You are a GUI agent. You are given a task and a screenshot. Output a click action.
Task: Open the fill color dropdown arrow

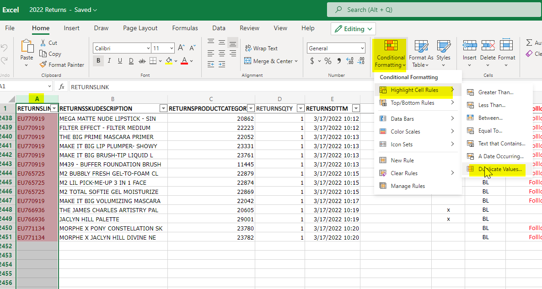pos(176,61)
